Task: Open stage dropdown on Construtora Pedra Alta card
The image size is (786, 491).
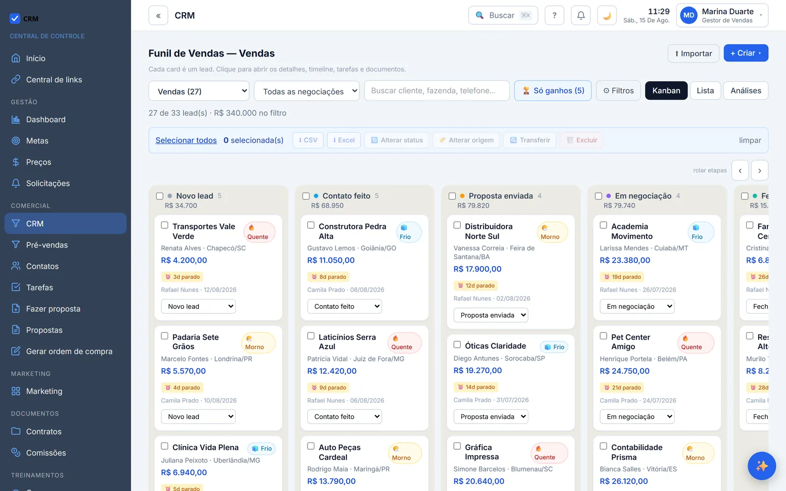Action: [344, 306]
